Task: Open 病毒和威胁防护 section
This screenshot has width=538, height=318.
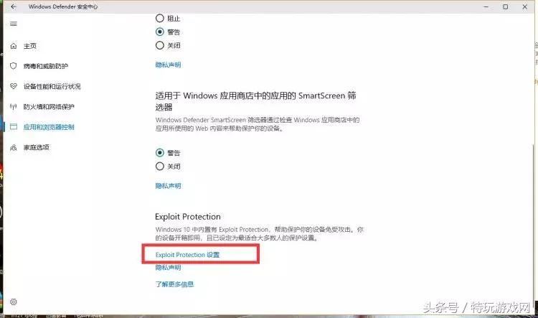Action: (x=46, y=66)
